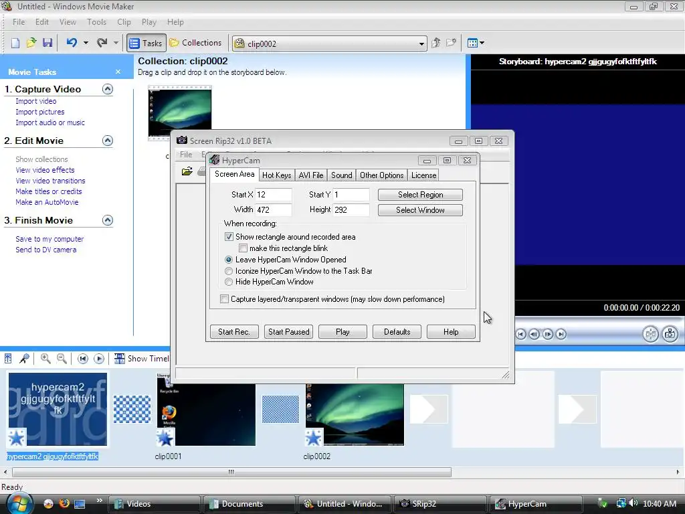Screen dimensions: 685x514
Task: Open a project with the folder icon
Action: [31, 43]
